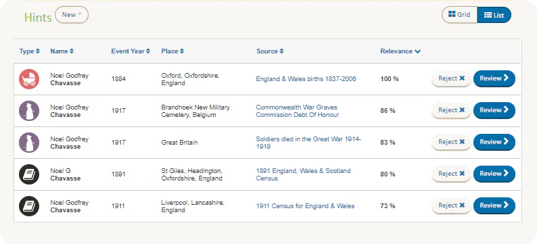Sort hints by Place column

click(172, 51)
